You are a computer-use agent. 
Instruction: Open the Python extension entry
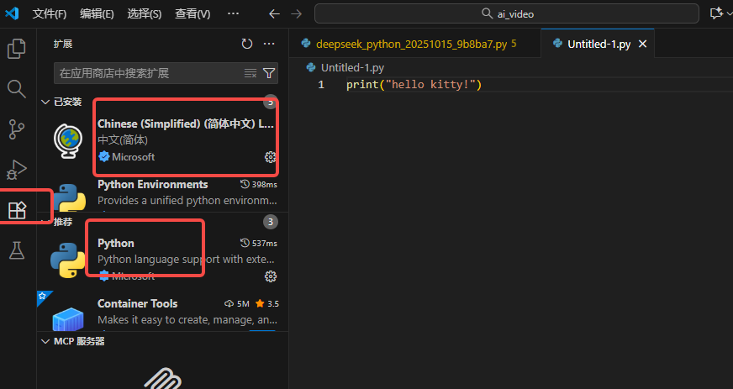163,259
